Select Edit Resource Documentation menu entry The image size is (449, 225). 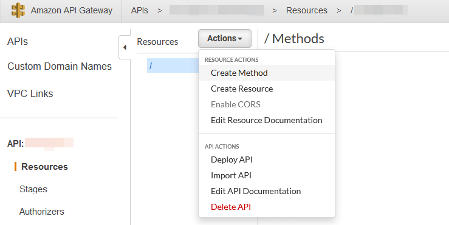point(266,120)
